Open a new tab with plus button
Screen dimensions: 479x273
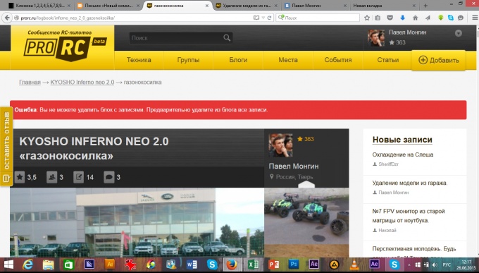click(425, 6)
